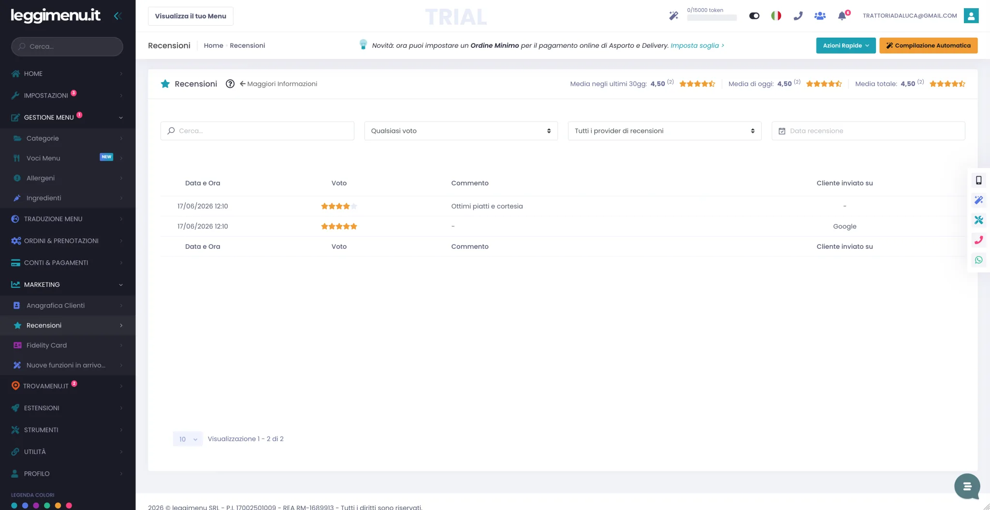Click reviews Cerca search field

(x=257, y=131)
